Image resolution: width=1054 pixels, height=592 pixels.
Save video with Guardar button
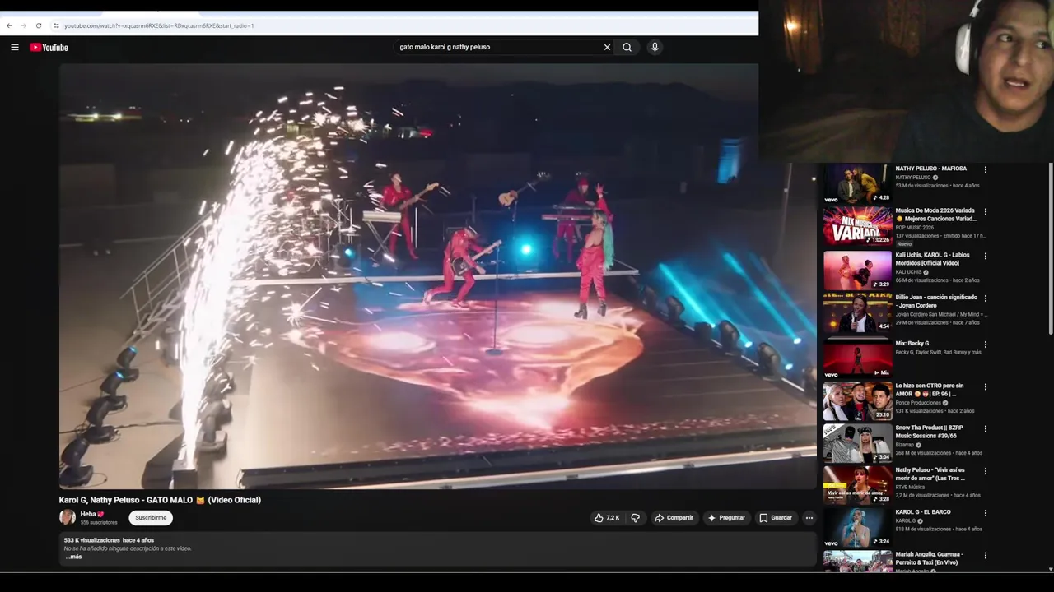click(776, 518)
